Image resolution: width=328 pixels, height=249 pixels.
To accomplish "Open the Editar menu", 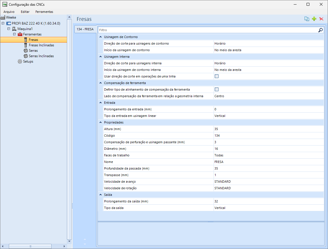I will click(25, 12).
